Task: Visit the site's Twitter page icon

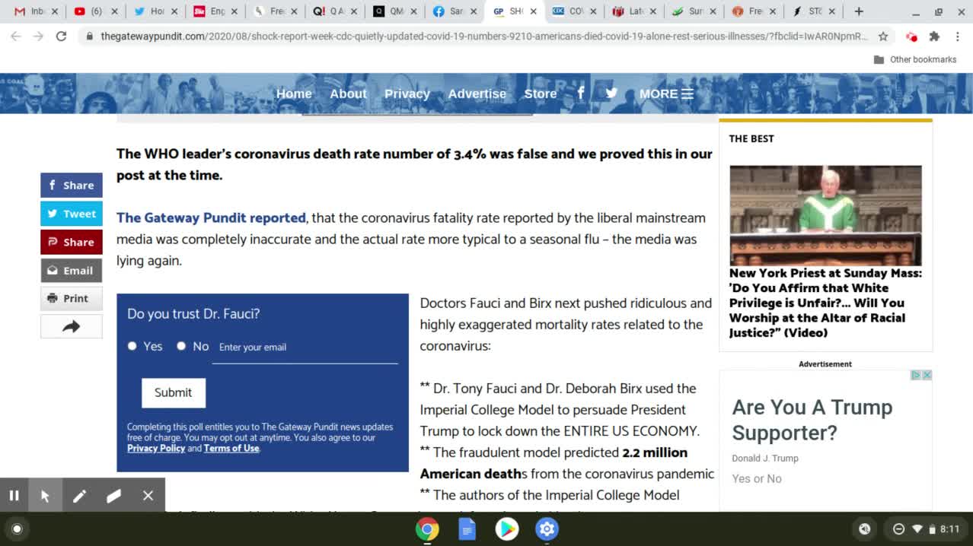Action: (x=611, y=93)
